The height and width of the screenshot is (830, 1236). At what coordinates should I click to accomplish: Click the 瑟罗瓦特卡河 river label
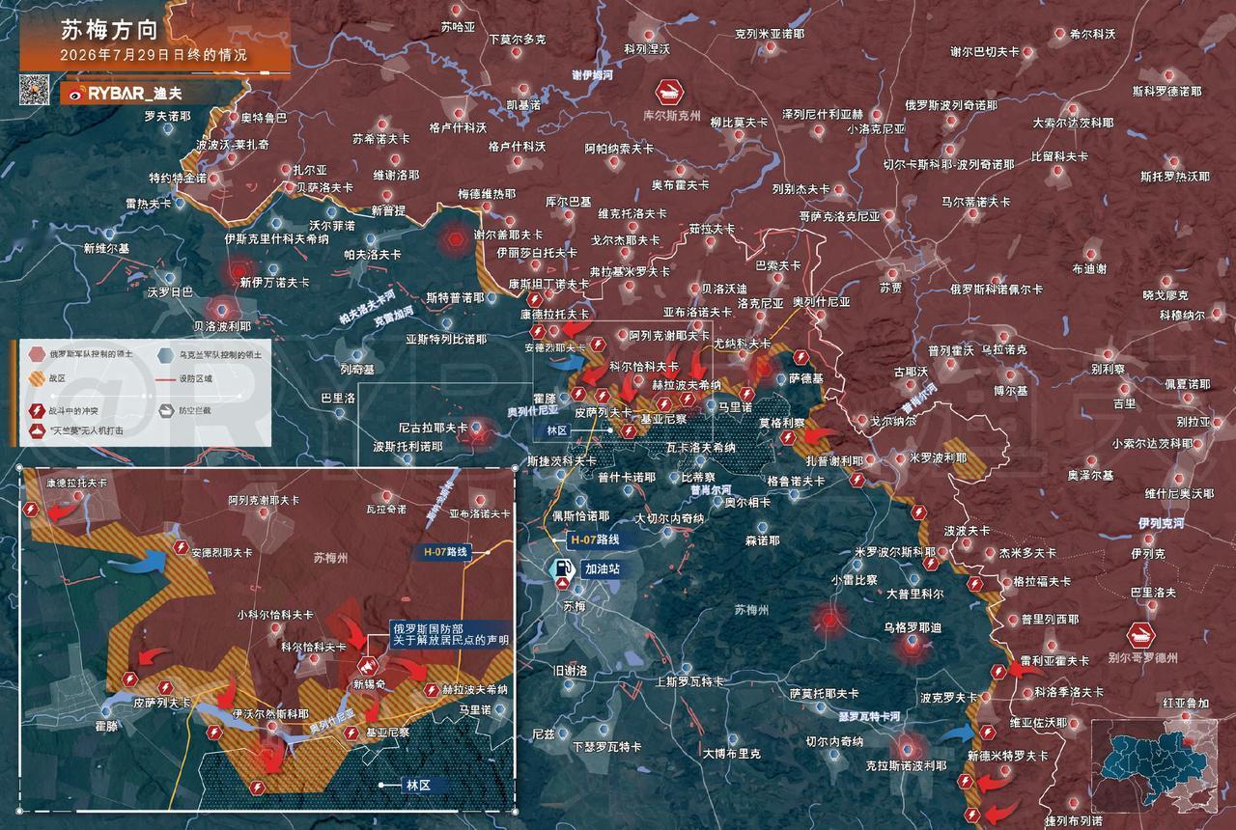coord(869,718)
